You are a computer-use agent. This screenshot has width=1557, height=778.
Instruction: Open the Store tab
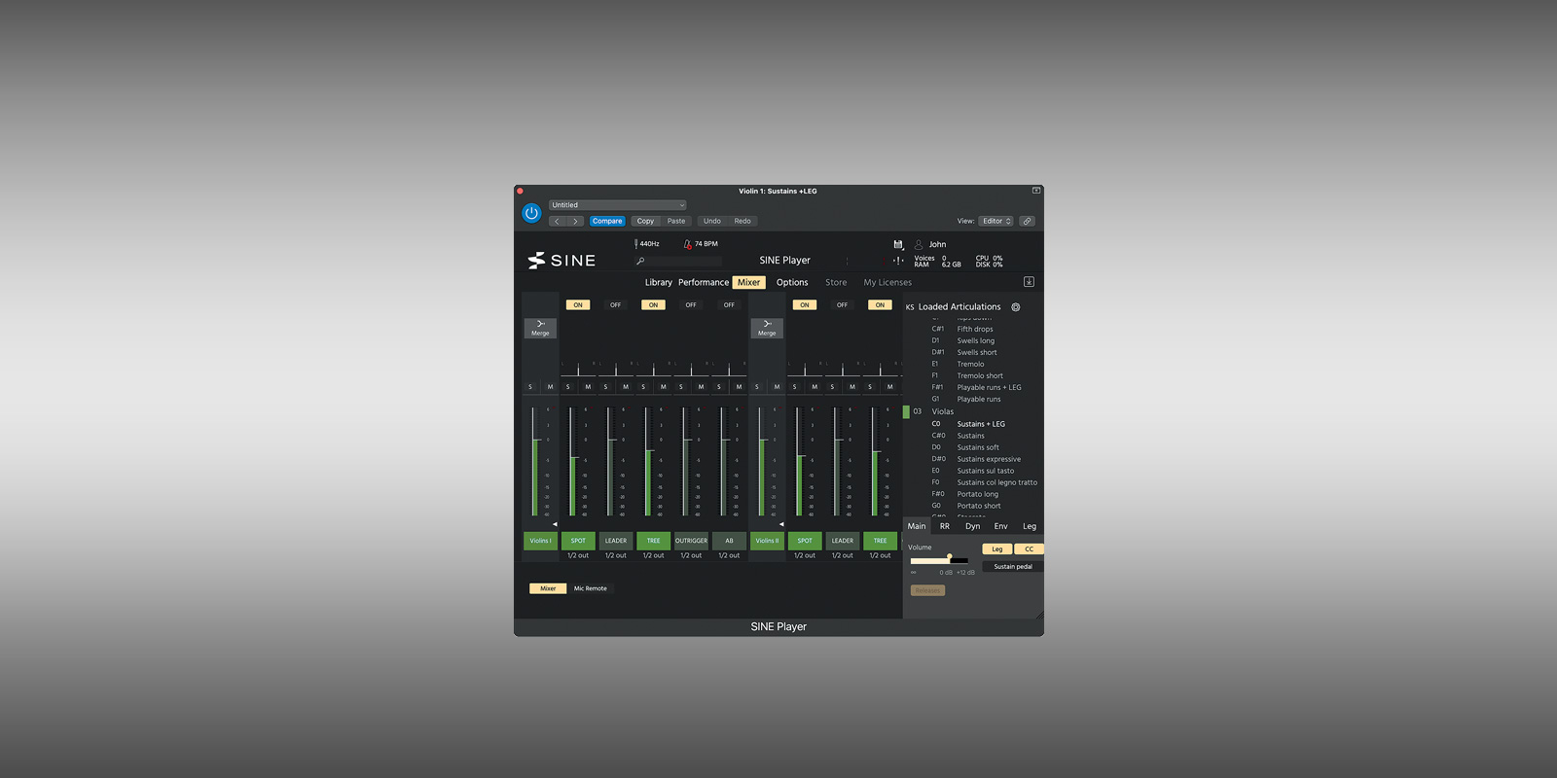point(836,283)
